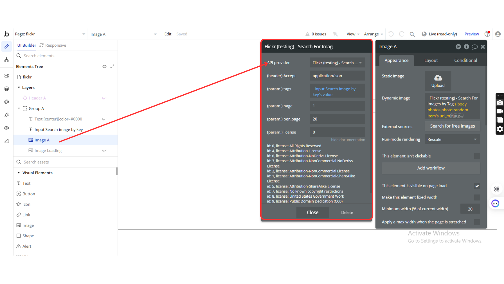
Task: Open the Plugins plug icon in the sidebar
Action: (6, 115)
